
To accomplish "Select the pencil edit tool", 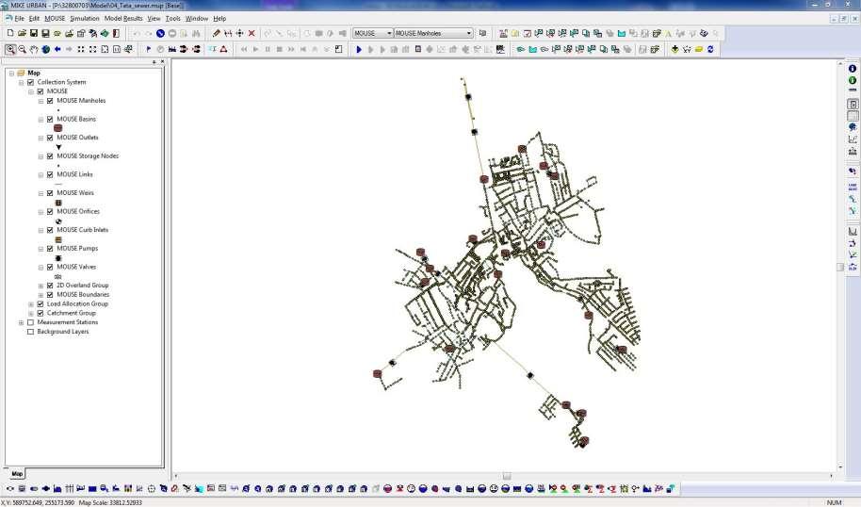I will click(217, 34).
